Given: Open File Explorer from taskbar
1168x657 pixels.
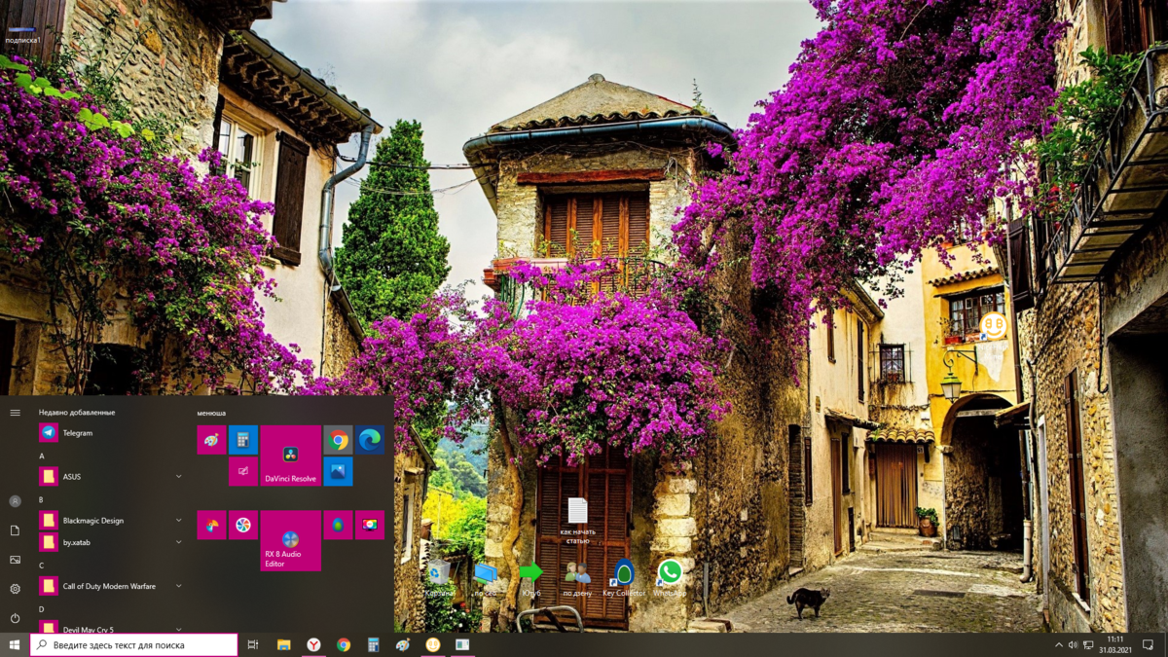Looking at the screenshot, I should 283,644.
